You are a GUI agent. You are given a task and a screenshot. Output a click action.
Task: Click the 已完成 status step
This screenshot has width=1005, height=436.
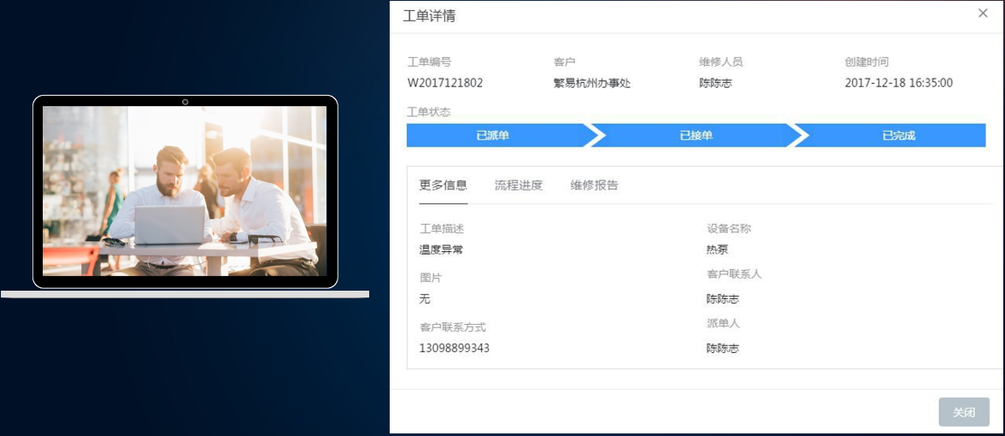coord(898,135)
